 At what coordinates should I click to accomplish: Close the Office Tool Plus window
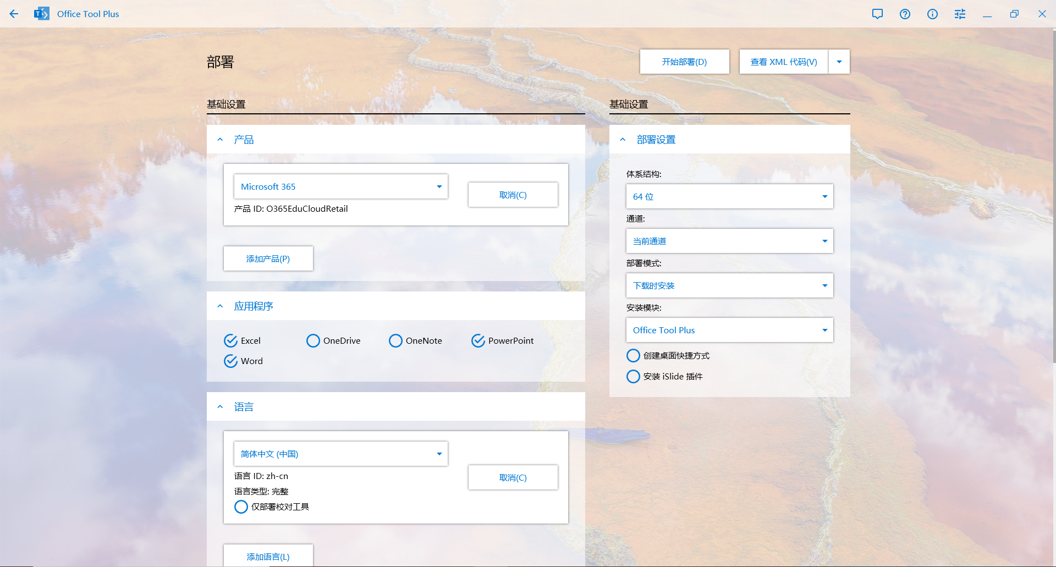pyautogui.click(x=1042, y=14)
